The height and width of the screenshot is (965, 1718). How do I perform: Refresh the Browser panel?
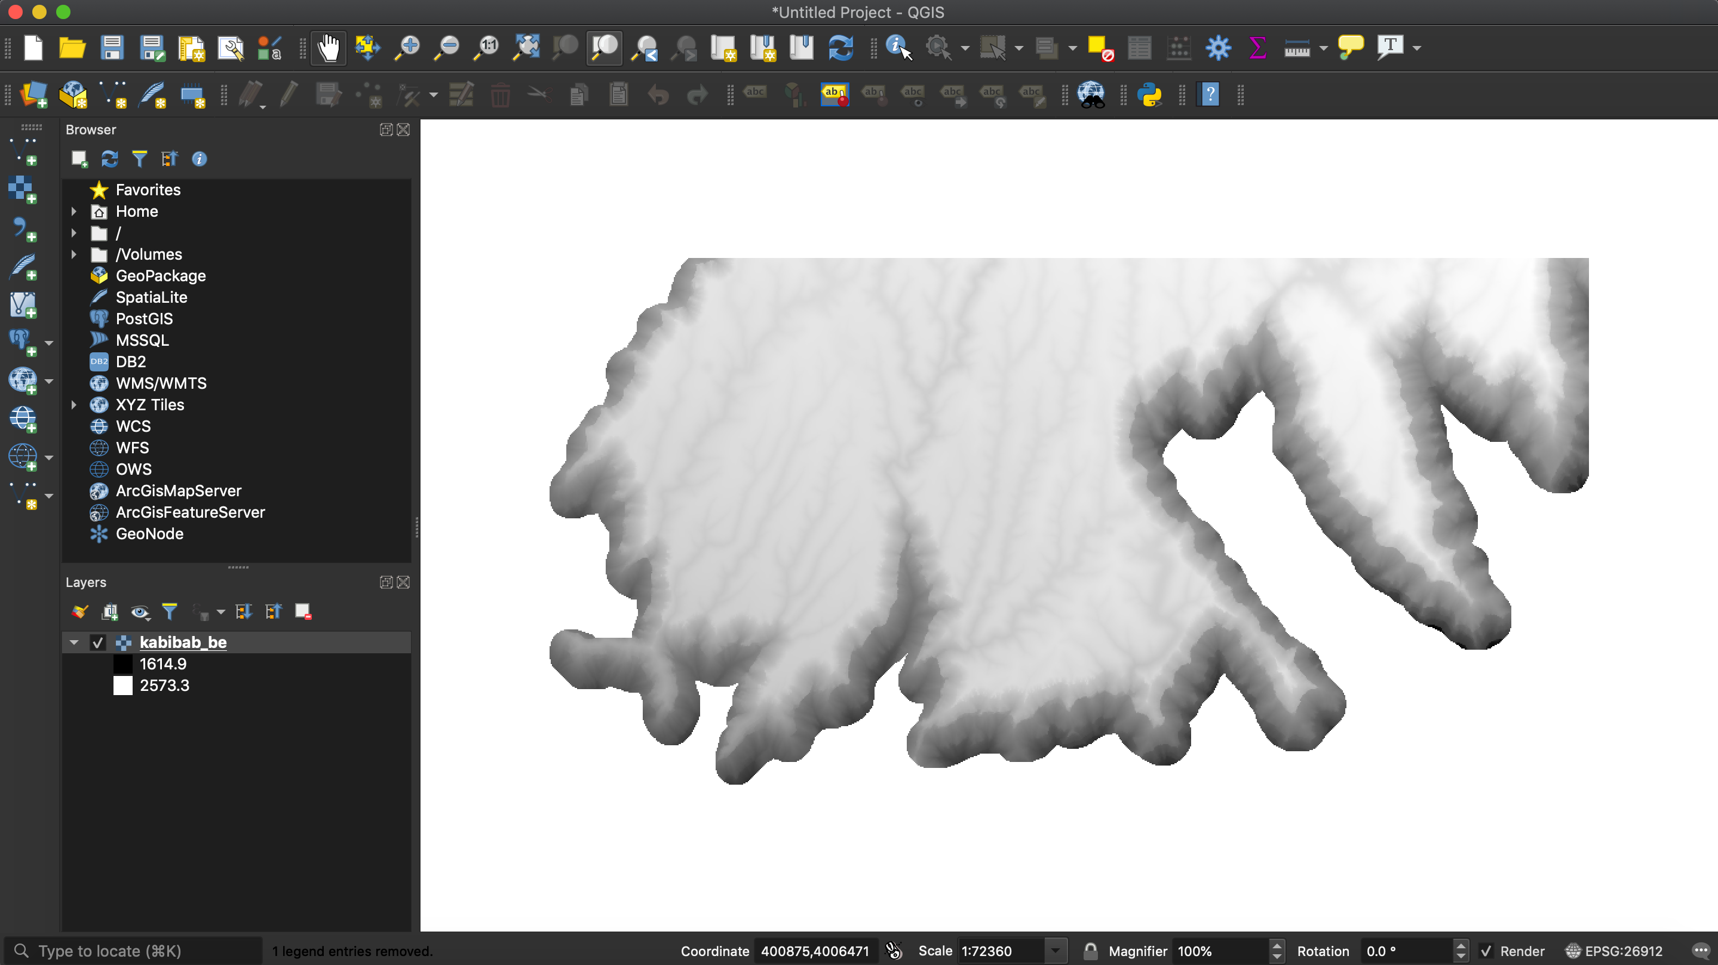coord(109,159)
